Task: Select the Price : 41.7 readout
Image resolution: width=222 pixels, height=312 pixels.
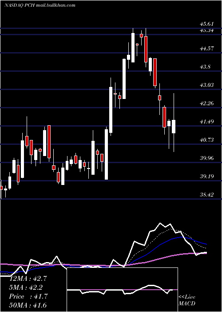Action: (28, 296)
